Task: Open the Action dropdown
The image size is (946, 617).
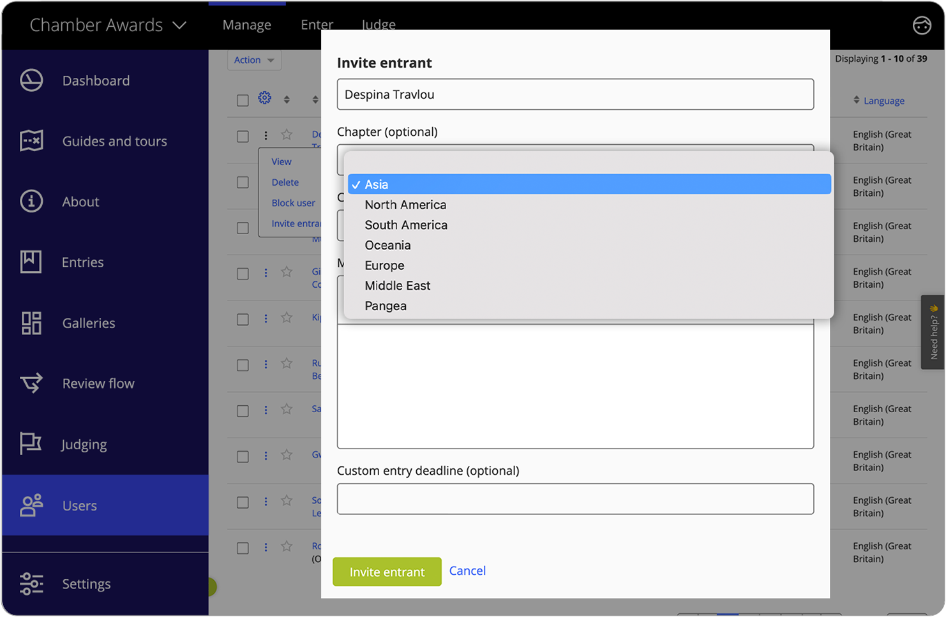Action: tap(253, 59)
